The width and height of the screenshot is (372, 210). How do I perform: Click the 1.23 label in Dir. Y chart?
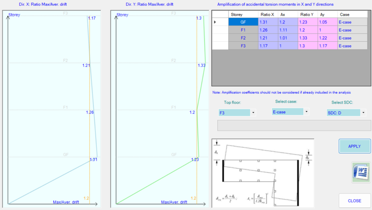(x=195, y=160)
